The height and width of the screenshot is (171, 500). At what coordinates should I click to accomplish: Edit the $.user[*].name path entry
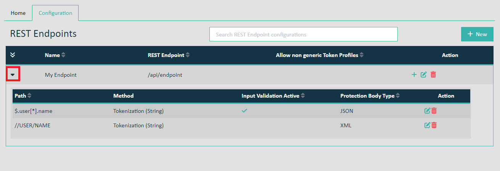point(428,111)
